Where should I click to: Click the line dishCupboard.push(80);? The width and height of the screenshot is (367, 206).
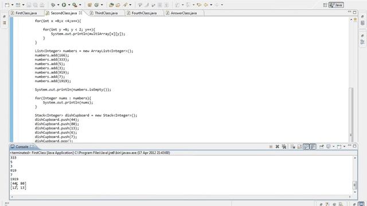point(57,124)
